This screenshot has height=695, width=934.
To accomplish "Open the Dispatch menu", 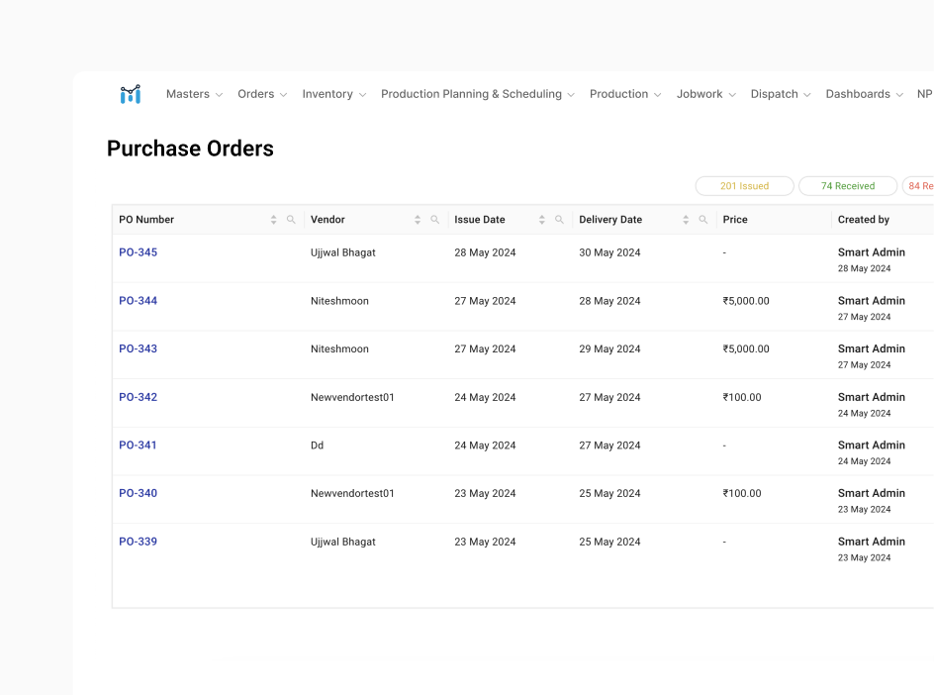I will (x=781, y=94).
